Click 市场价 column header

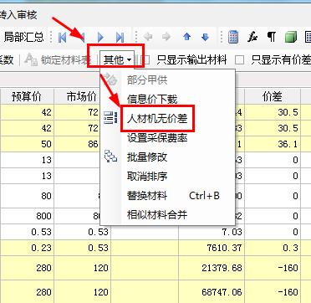(82, 96)
